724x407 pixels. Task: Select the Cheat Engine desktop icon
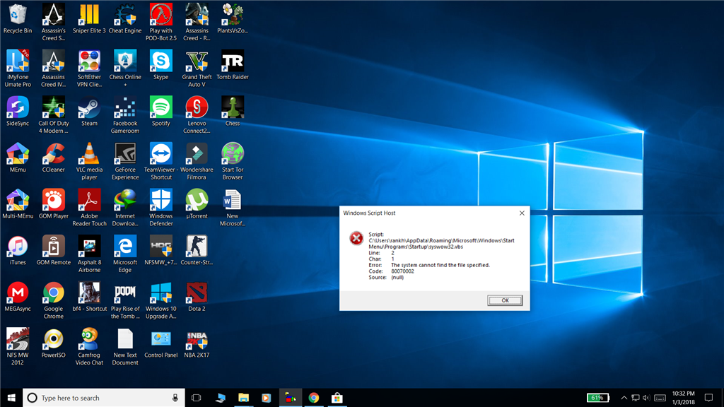point(125,19)
